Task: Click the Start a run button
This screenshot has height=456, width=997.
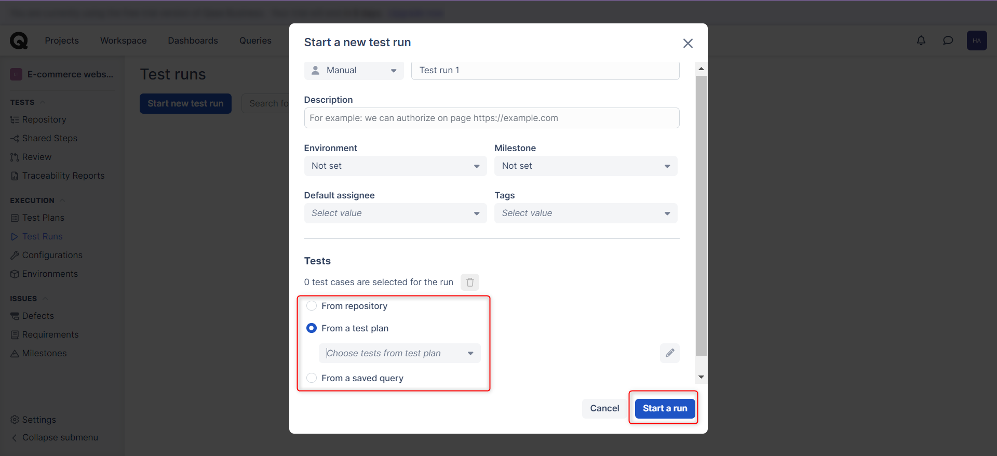Action: tap(665, 408)
